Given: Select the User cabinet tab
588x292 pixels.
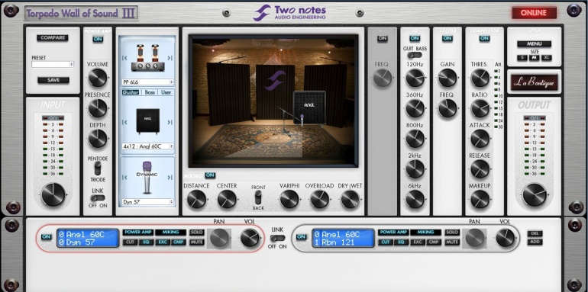Looking at the screenshot, I should coord(166,92).
